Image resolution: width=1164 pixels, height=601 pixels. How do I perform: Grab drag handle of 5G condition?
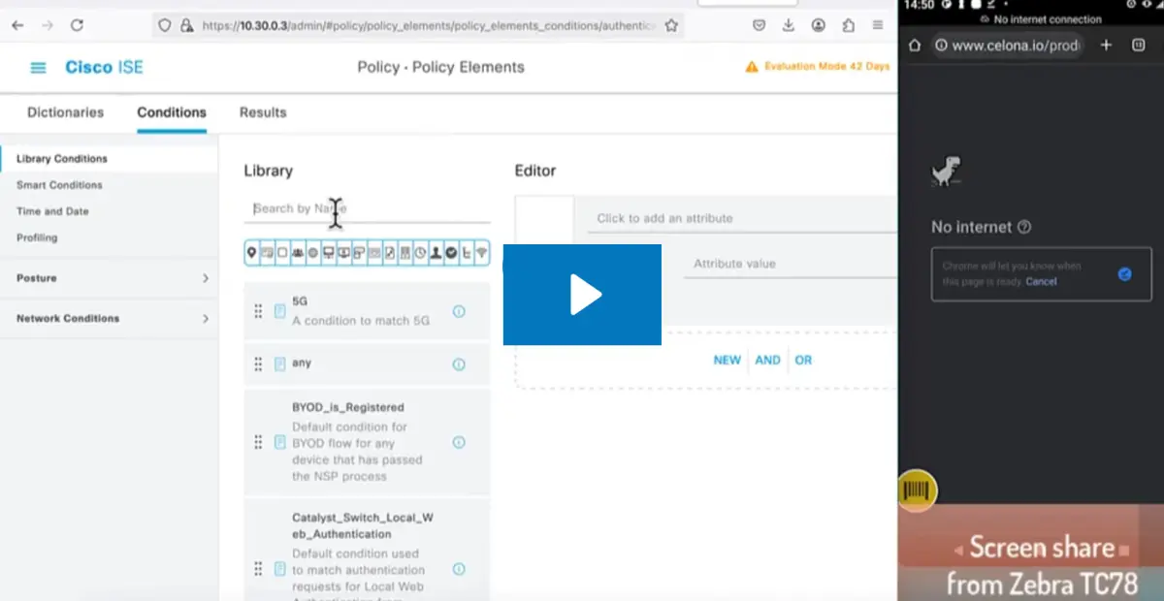click(258, 311)
